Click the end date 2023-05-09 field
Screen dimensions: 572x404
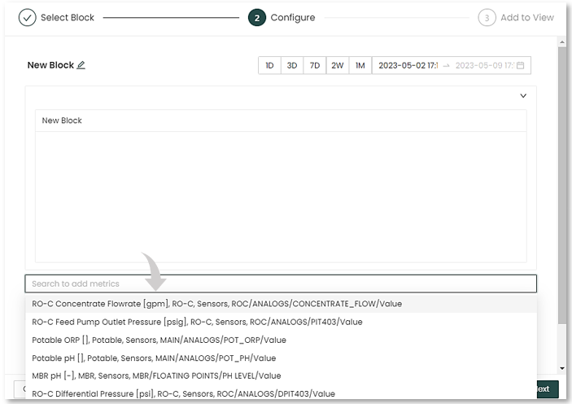[484, 65]
